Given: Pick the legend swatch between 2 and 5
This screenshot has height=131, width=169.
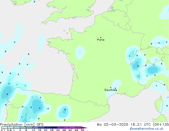Looking at the screenshot, I should pos(23,128).
